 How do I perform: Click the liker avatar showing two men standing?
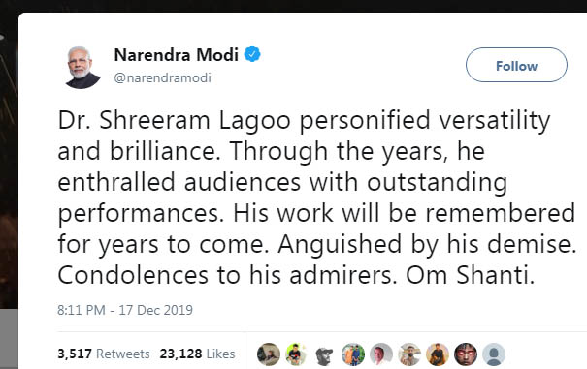pyautogui.click(x=353, y=354)
